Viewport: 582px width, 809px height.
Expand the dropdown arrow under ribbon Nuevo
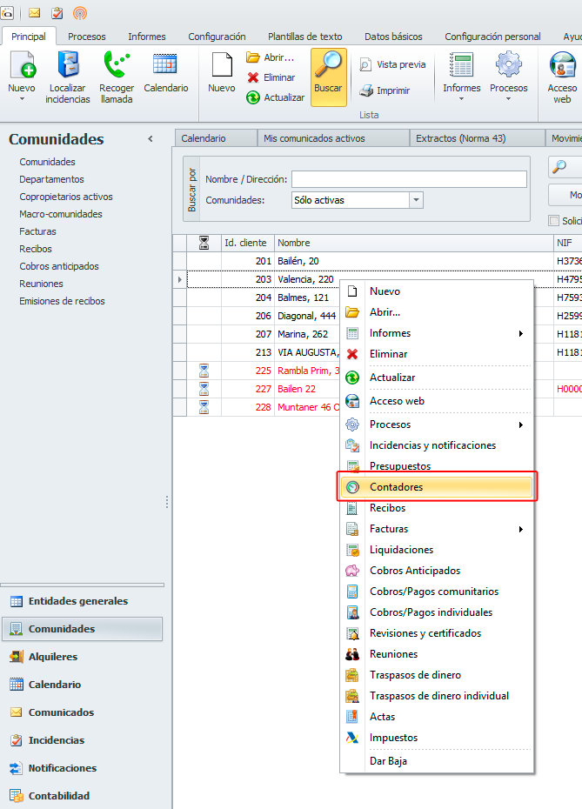tap(22, 98)
